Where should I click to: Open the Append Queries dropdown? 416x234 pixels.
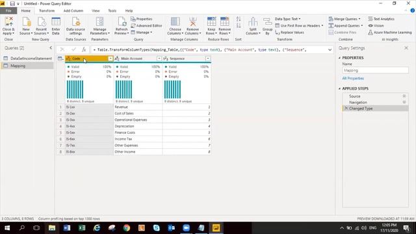(345, 26)
